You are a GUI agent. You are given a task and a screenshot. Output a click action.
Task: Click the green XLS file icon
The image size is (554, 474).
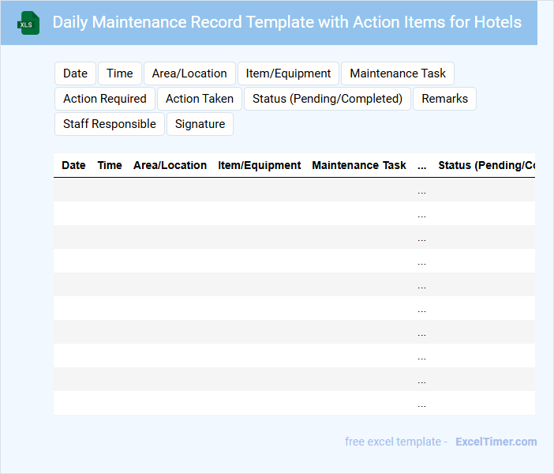tap(29, 23)
